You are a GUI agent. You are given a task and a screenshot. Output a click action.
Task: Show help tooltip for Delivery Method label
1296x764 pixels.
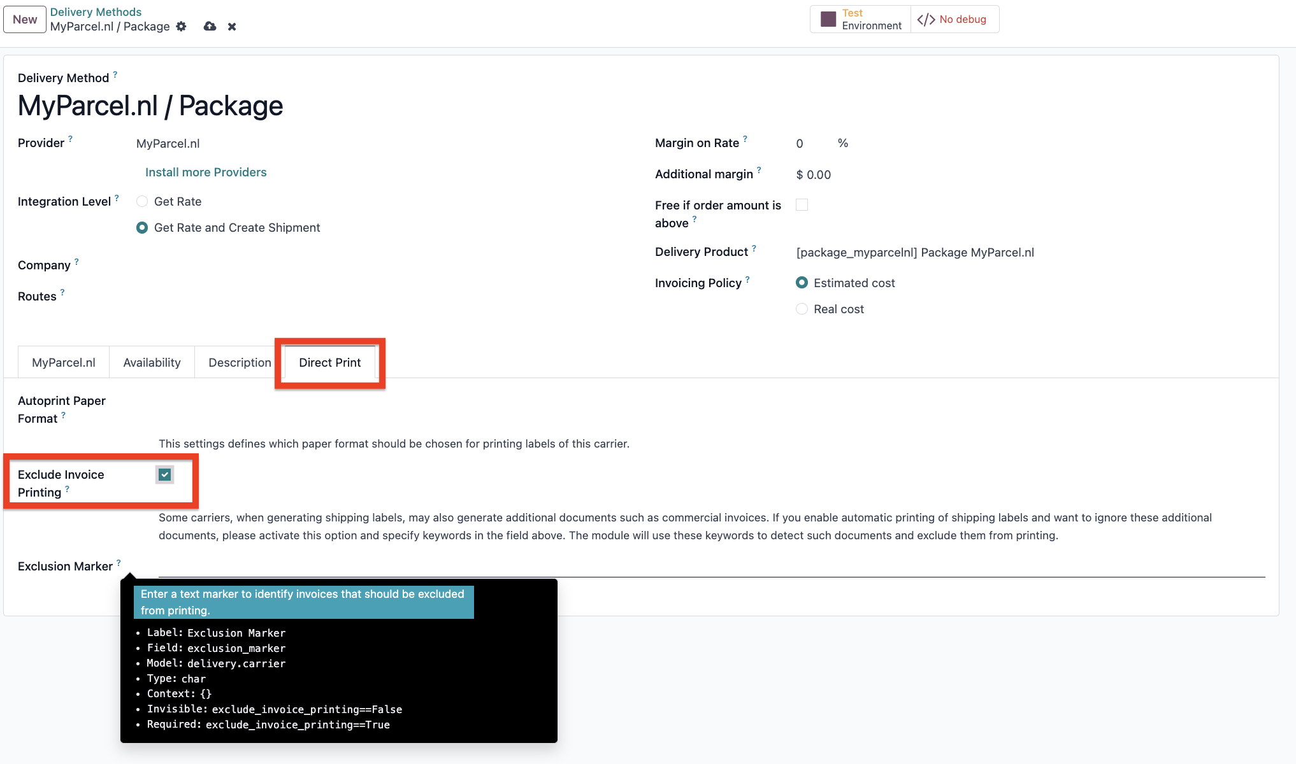(115, 74)
